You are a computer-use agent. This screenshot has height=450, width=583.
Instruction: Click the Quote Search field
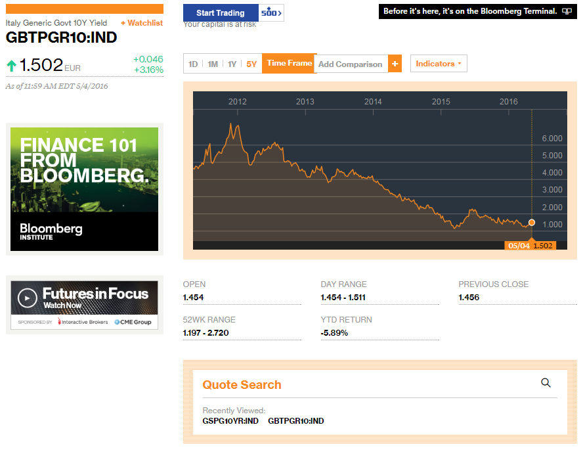[x=379, y=384]
